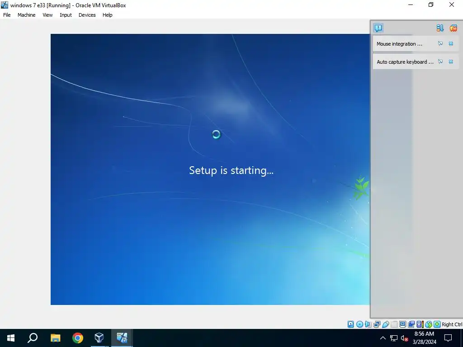Click the display settings status icon
The height and width of the screenshot is (347, 463).
click(402, 324)
